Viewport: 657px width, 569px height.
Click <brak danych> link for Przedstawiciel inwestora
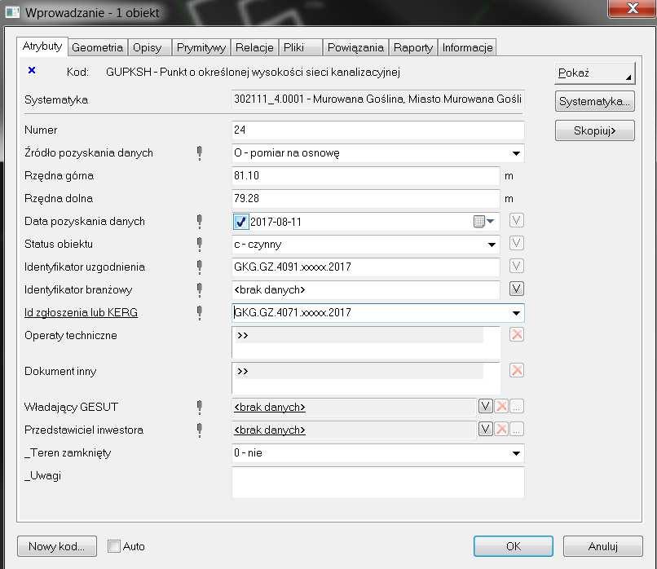coord(270,430)
